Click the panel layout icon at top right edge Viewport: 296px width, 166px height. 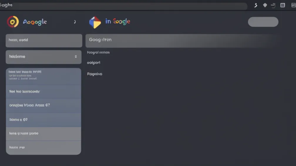(x=294, y=5)
